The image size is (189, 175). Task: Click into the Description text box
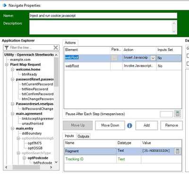click(103, 27)
